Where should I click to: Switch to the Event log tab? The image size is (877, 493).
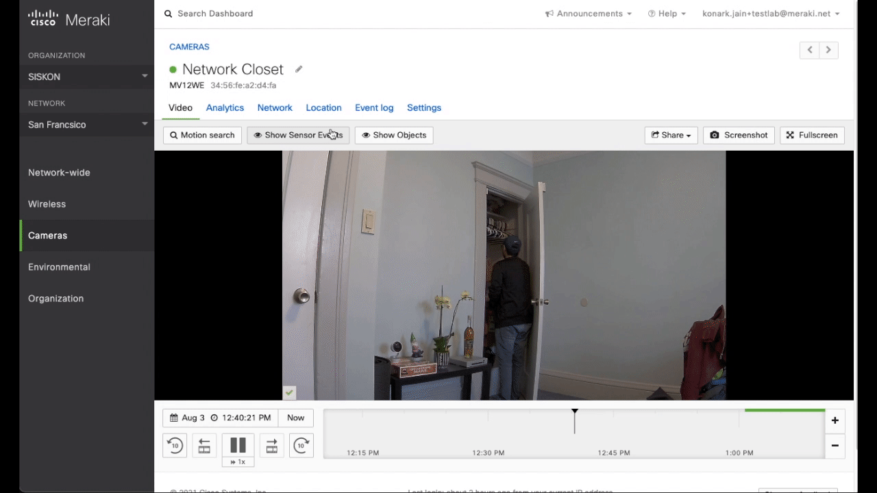pos(373,108)
